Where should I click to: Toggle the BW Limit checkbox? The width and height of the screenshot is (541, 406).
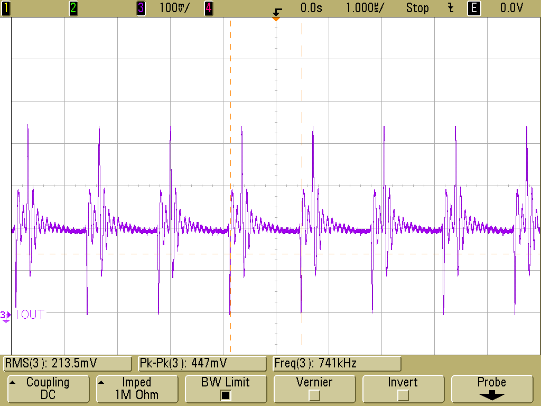point(225,395)
